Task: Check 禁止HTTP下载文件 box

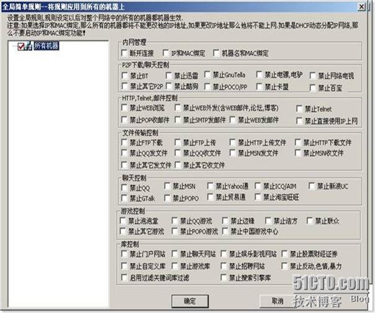Action: (298, 142)
